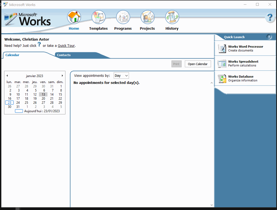Open the Templates icon

98,17
